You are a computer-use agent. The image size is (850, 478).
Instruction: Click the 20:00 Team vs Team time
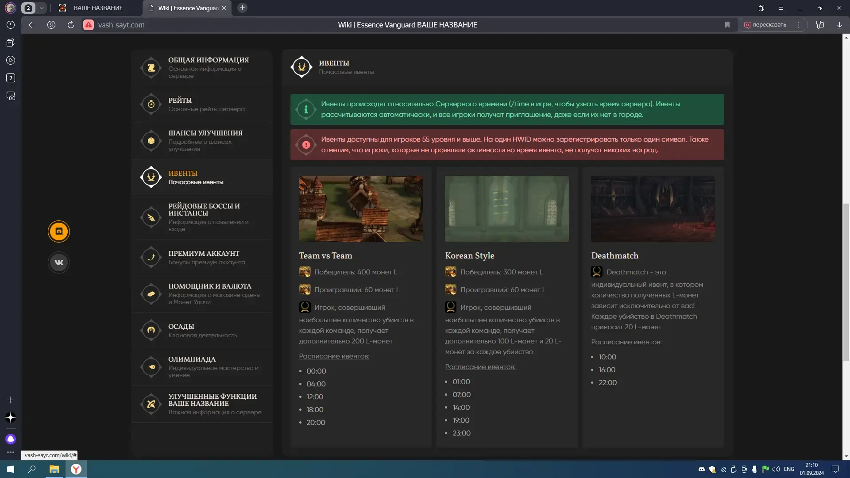316,423
